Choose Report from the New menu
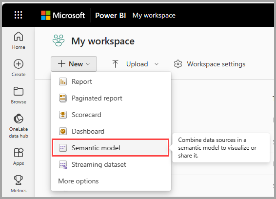The image size is (276, 199). coord(111,82)
